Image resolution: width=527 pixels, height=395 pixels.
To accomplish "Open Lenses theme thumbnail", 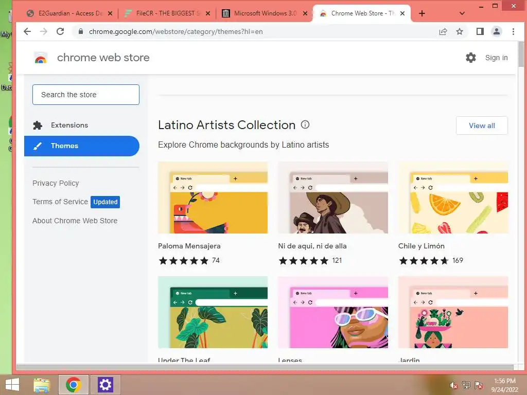I will coord(333,312).
